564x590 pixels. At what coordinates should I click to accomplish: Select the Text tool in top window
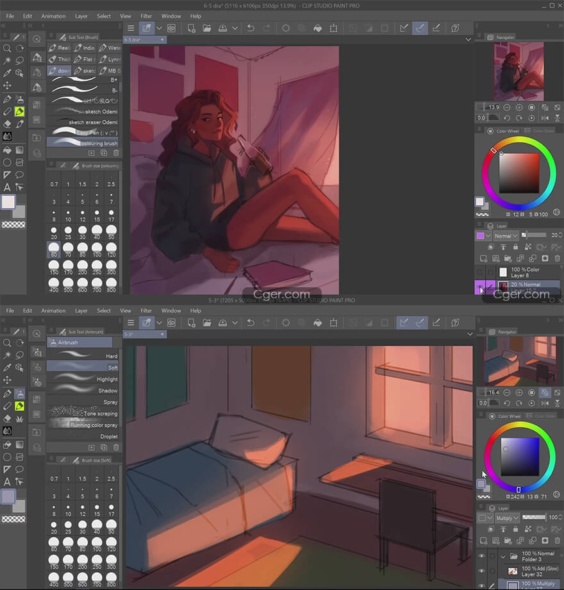click(7, 187)
